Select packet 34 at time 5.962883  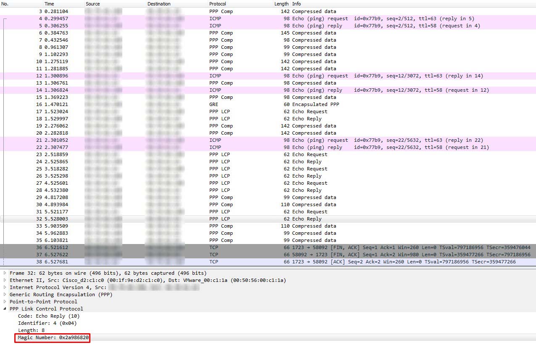[268, 233]
